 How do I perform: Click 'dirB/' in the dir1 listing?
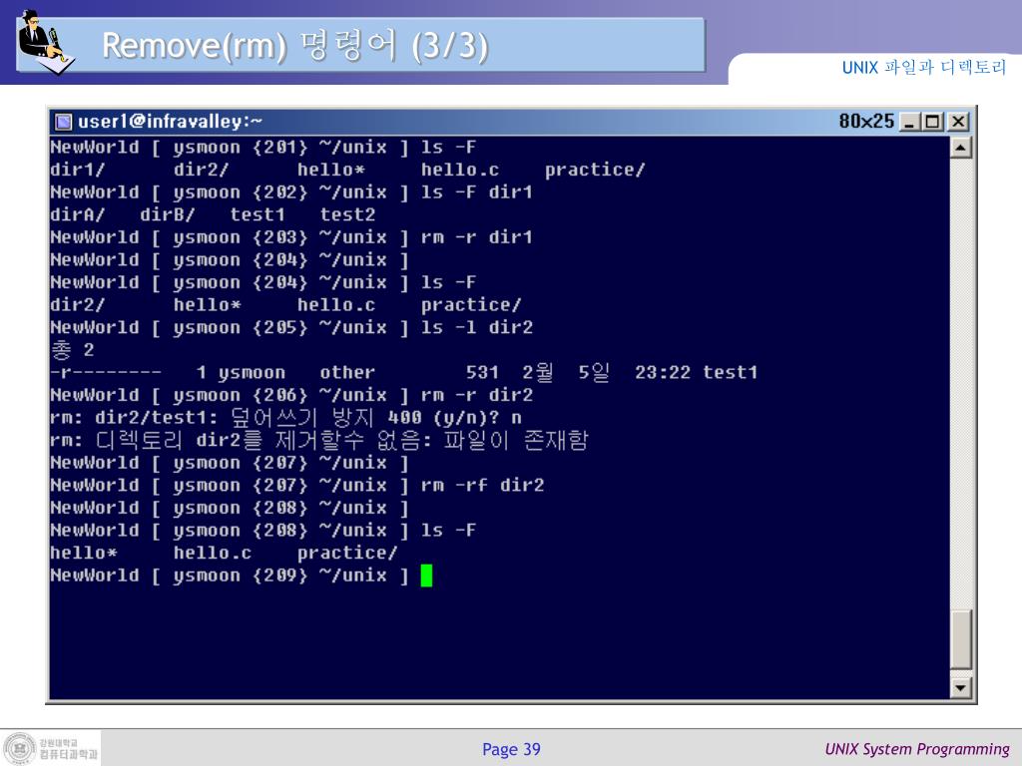point(168,215)
